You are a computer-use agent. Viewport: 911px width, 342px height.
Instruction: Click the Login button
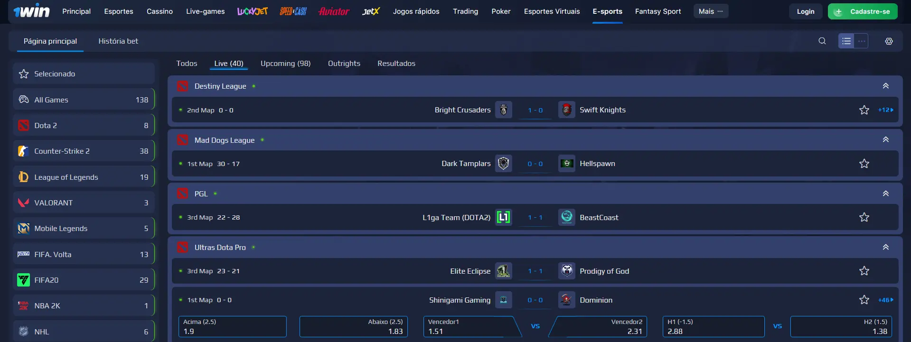click(805, 11)
